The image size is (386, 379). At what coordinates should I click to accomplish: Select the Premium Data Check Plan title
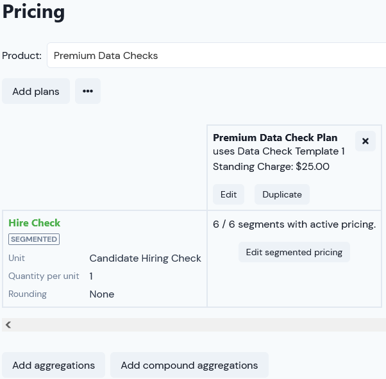275,138
